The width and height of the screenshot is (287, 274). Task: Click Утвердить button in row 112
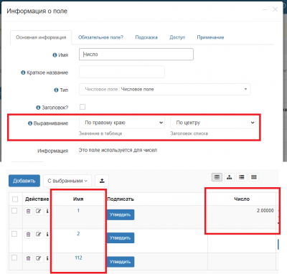click(121, 262)
